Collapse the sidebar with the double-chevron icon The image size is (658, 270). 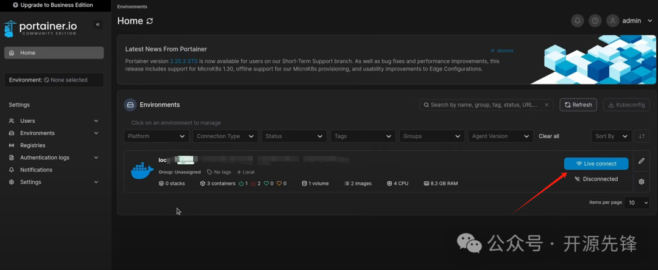[97, 25]
